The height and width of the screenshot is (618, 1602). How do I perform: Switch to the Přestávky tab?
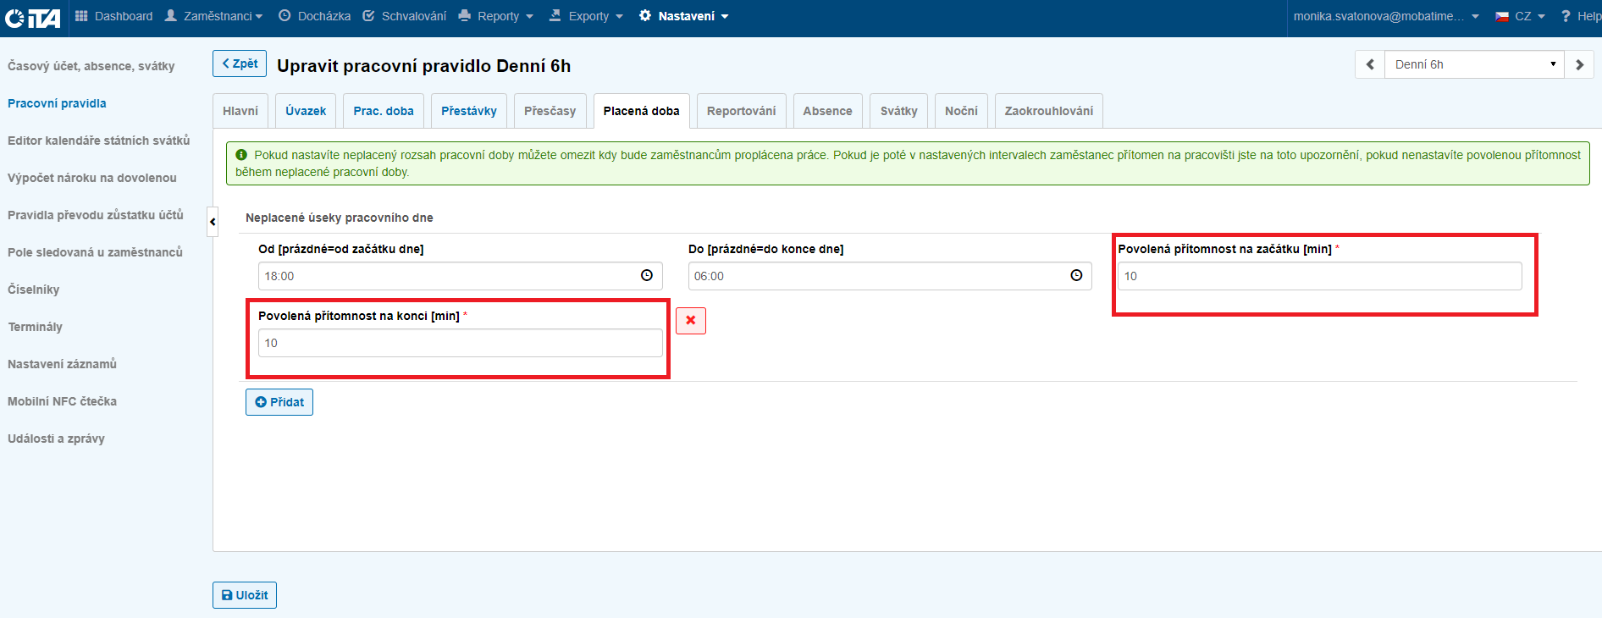pyautogui.click(x=468, y=111)
